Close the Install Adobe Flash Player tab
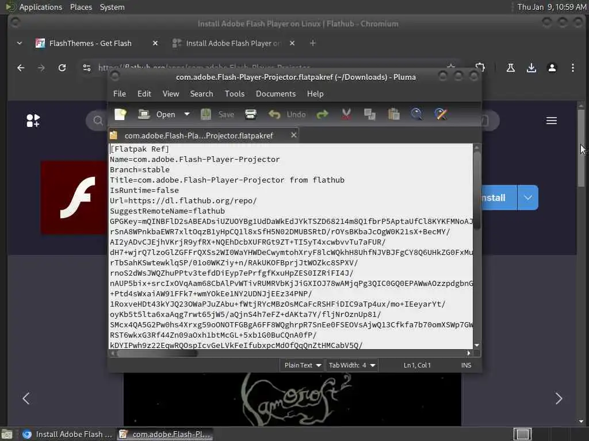 pos(292,43)
